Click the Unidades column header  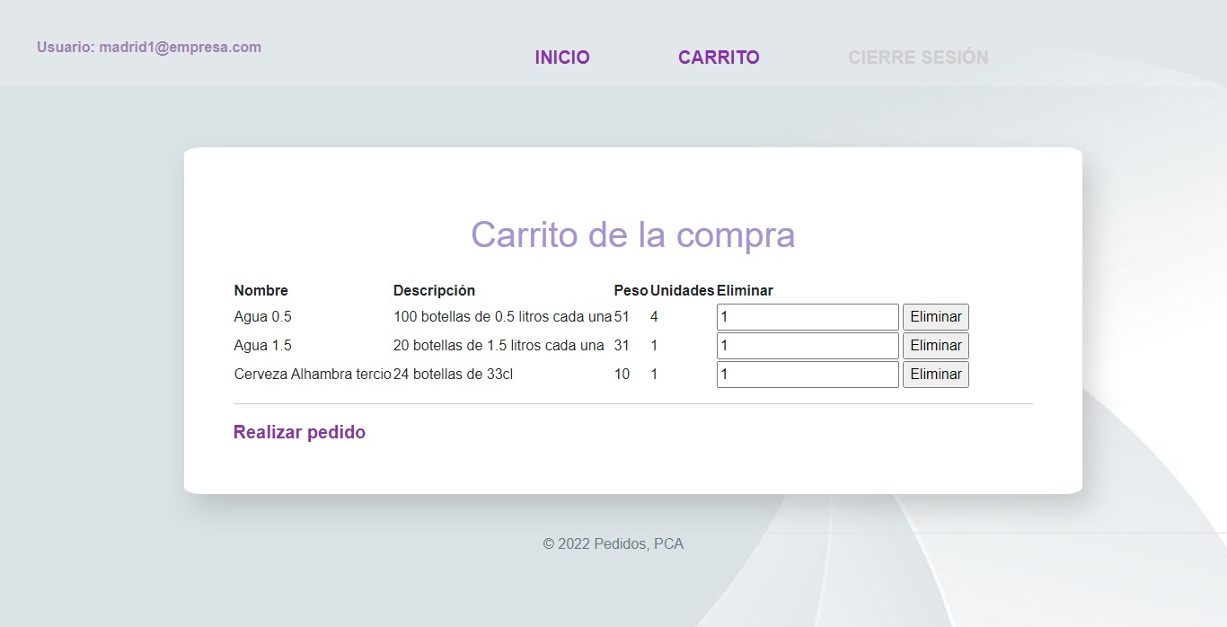tap(682, 290)
